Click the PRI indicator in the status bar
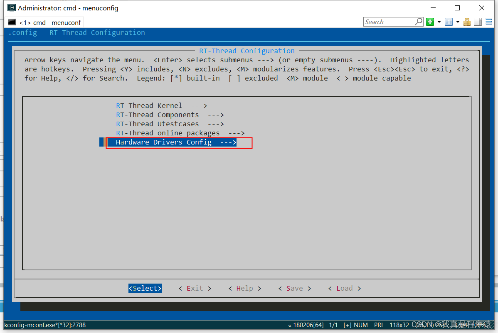This screenshot has height=333, width=498. [378, 325]
